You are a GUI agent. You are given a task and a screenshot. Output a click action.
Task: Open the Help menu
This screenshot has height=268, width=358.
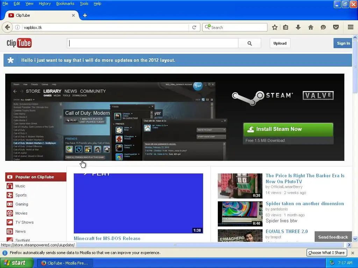pyautogui.click(x=97, y=3)
